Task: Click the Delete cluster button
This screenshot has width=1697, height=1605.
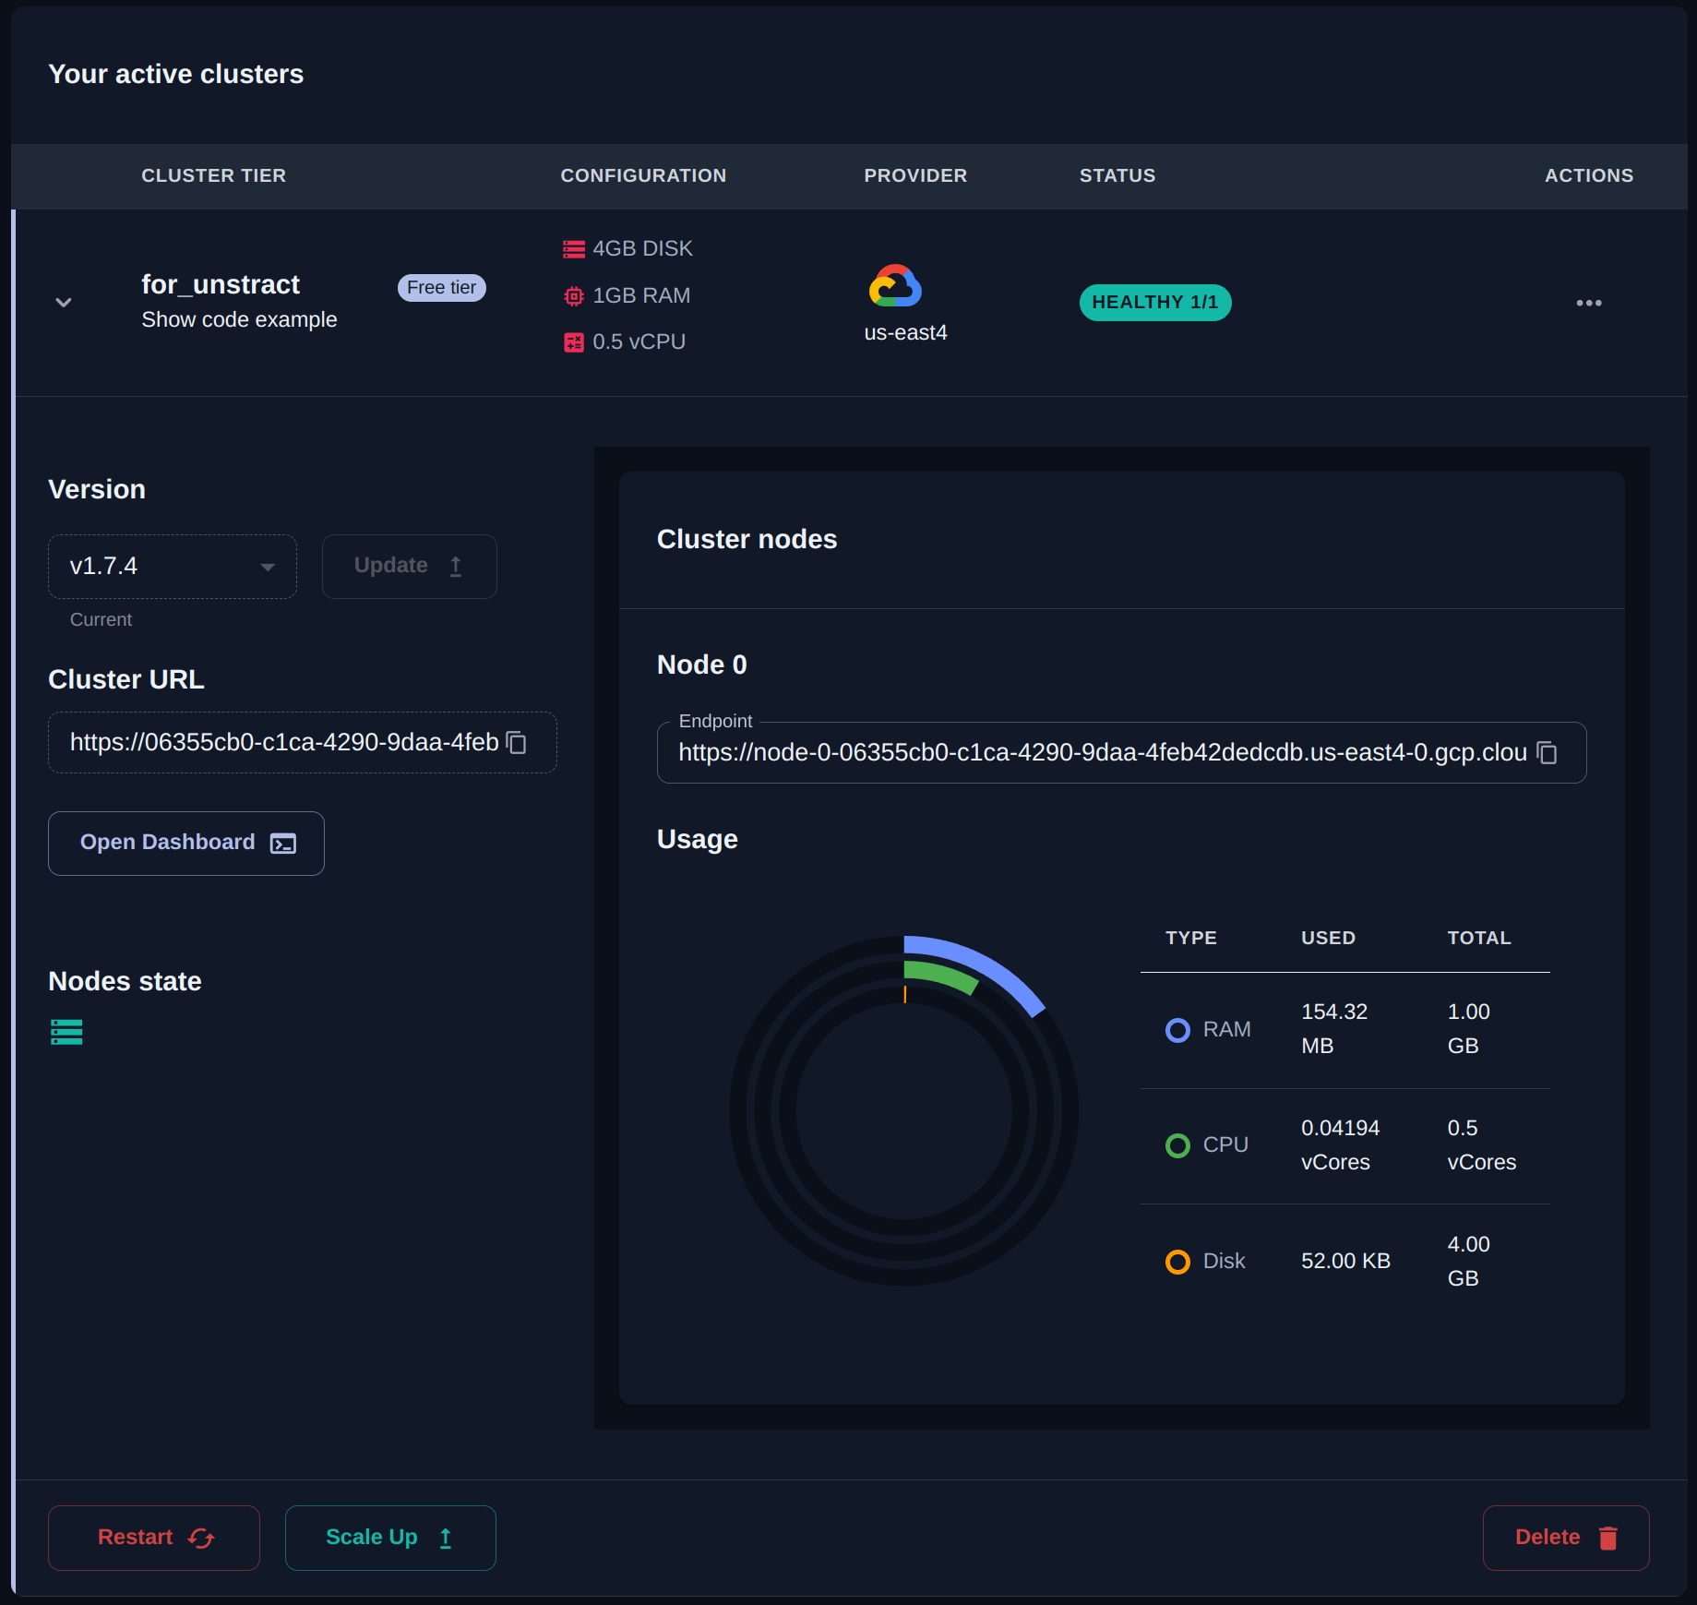Action: (x=1566, y=1538)
